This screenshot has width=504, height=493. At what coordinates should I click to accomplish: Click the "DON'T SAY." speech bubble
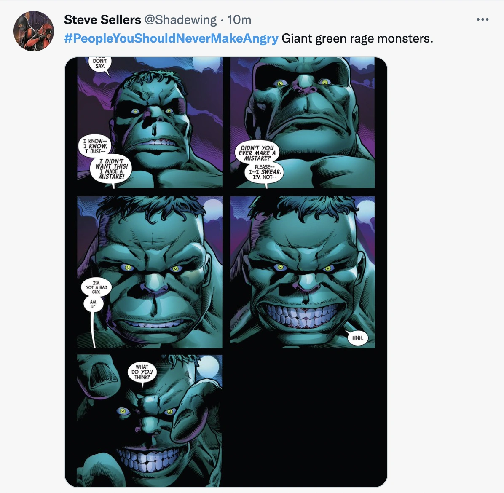click(x=100, y=64)
